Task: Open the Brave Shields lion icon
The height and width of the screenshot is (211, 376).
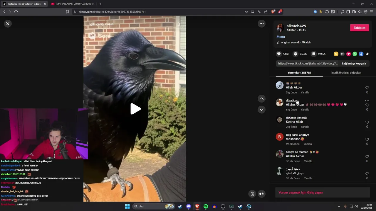Action: click(x=273, y=12)
